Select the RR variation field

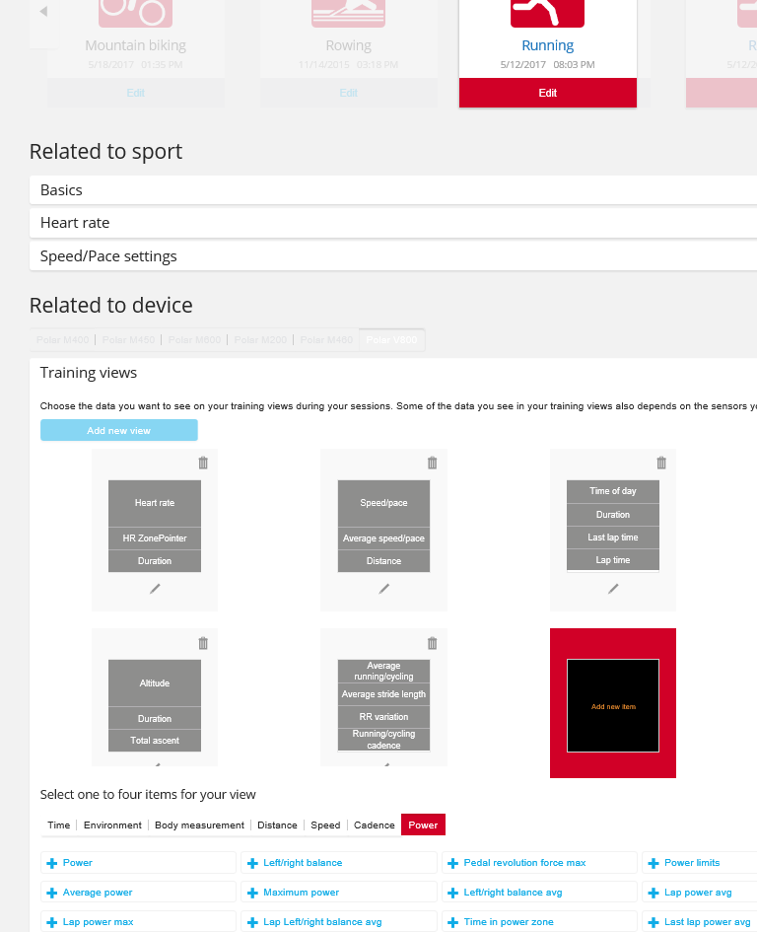tap(383, 717)
